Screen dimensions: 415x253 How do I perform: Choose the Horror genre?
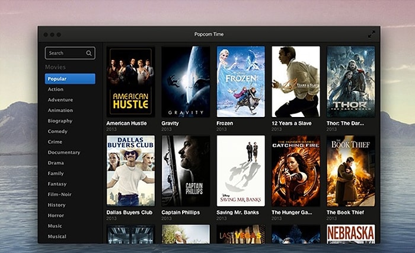56,216
